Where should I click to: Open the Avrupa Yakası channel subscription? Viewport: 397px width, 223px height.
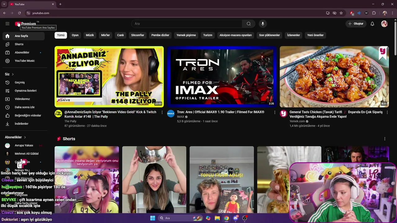point(24,145)
